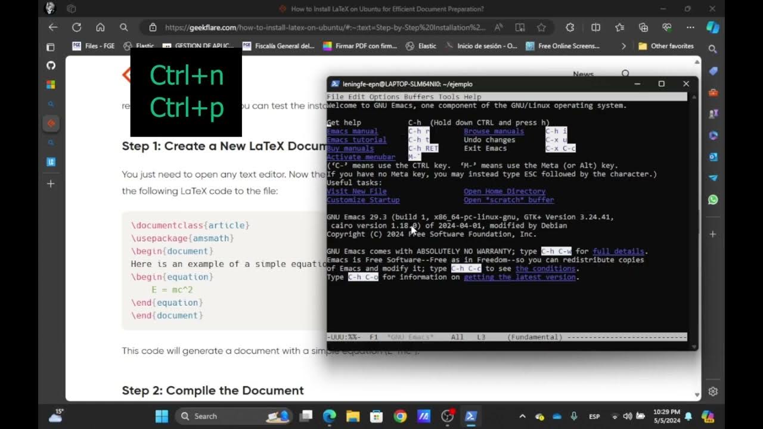This screenshot has width=763, height=429.
Task: Click the Buy manuals link
Action: (350, 148)
